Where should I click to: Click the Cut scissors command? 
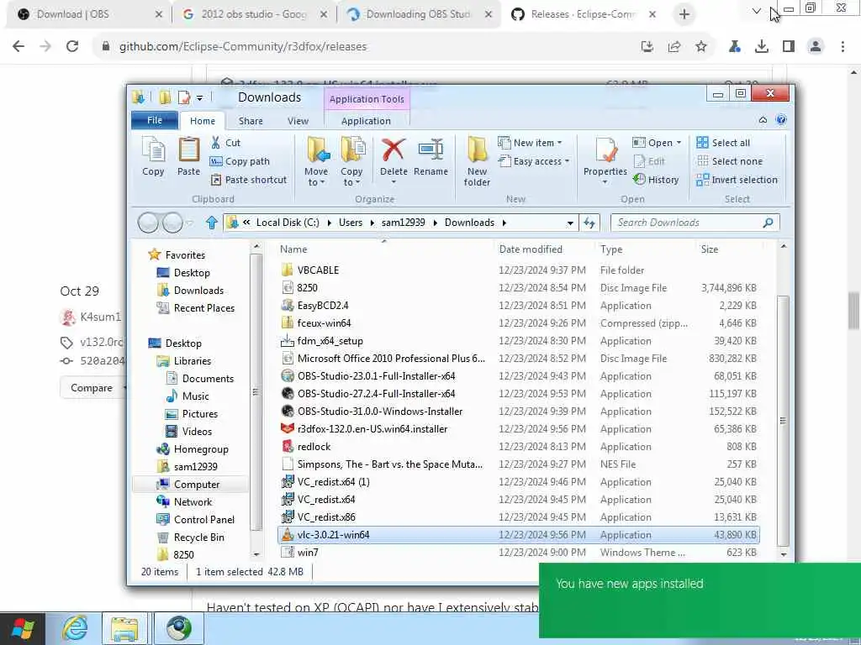225,143
